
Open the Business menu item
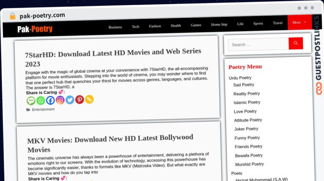pyautogui.click(x=115, y=27)
